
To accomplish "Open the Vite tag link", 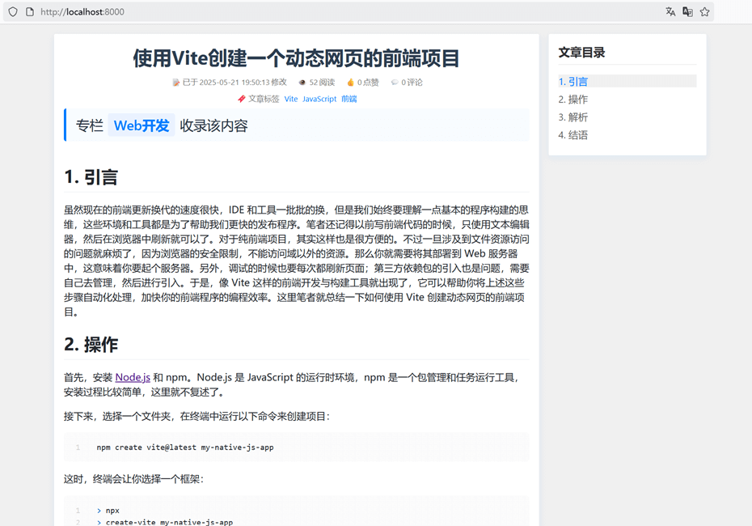I will [x=290, y=98].
